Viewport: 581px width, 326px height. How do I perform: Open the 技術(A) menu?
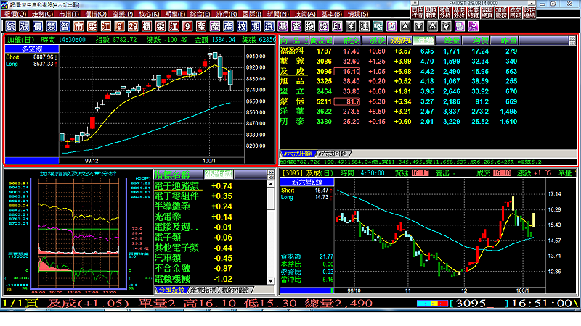(305, 14)
